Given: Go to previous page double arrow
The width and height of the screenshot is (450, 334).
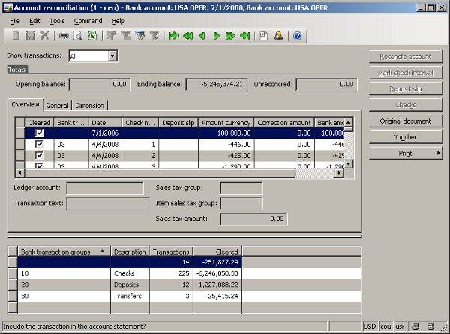Looking at the screenshot, I should pos(188,36).
